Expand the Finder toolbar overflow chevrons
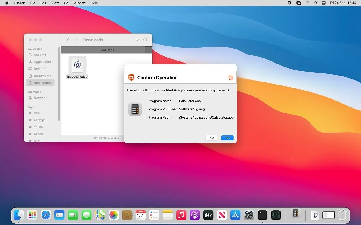 (138, 40)
